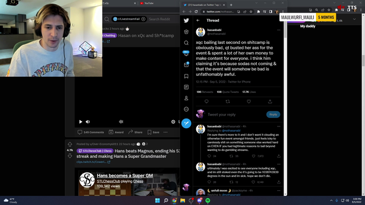
Task: Like the reply with 6,149 likes
Action: coord(254,182)
